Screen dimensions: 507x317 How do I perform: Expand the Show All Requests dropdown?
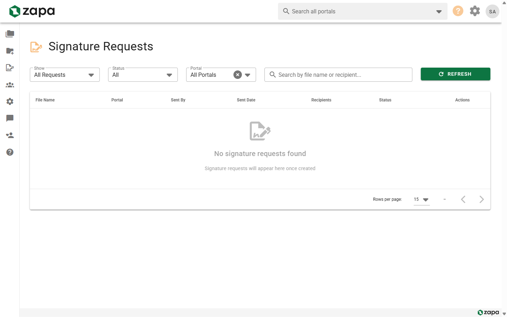(65, 75)
